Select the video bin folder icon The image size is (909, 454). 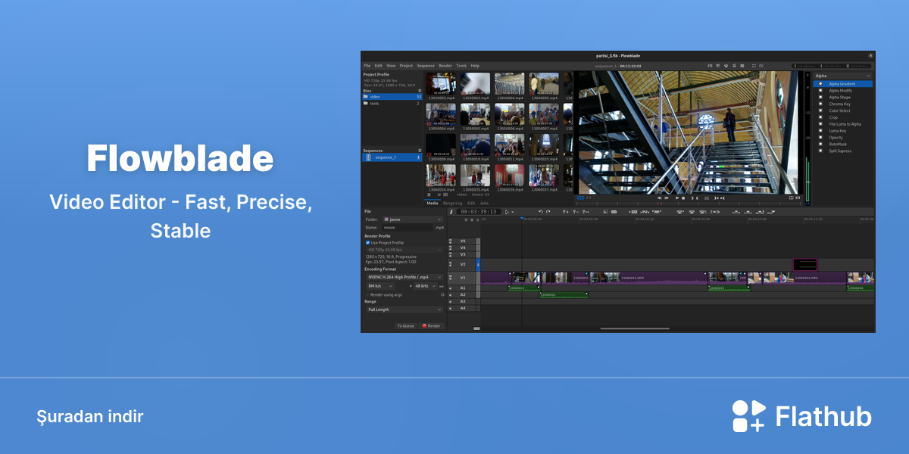tap(366, 97)
